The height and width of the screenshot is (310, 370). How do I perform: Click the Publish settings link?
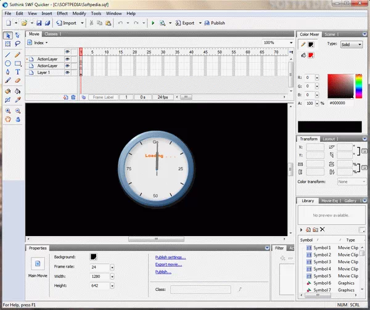(x=170, y=257)
